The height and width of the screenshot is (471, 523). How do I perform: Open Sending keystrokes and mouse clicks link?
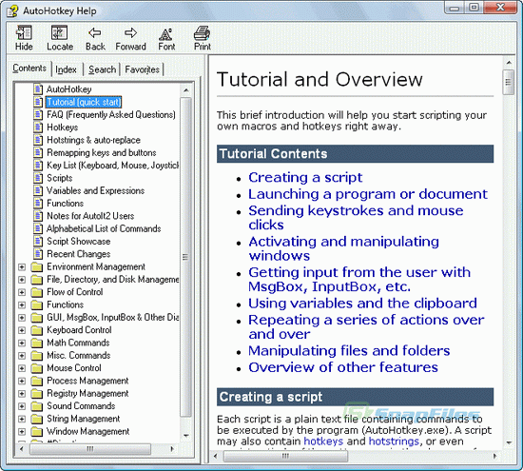[x=356, y=218]
